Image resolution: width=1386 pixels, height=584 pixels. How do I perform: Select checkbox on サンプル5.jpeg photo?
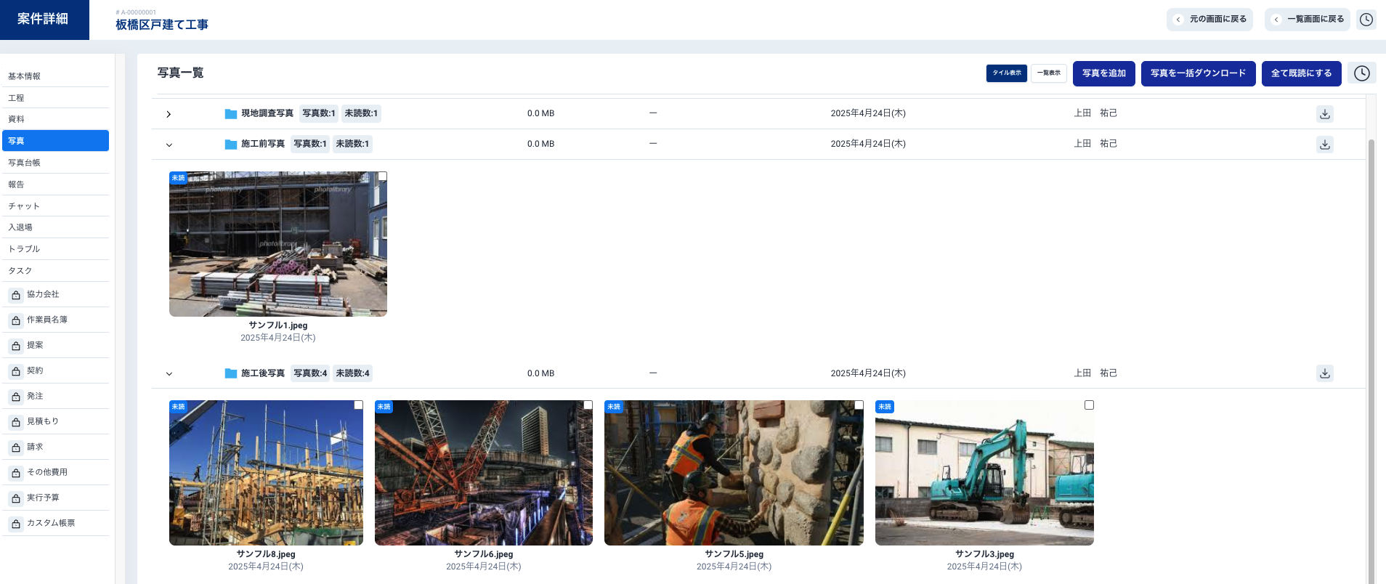pos(859,405)
